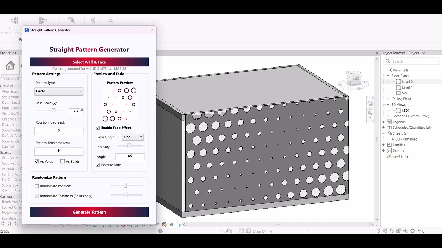Click the design options icon in status bar
This screenshot has height=248, width=442.
(x=241, y=231)
